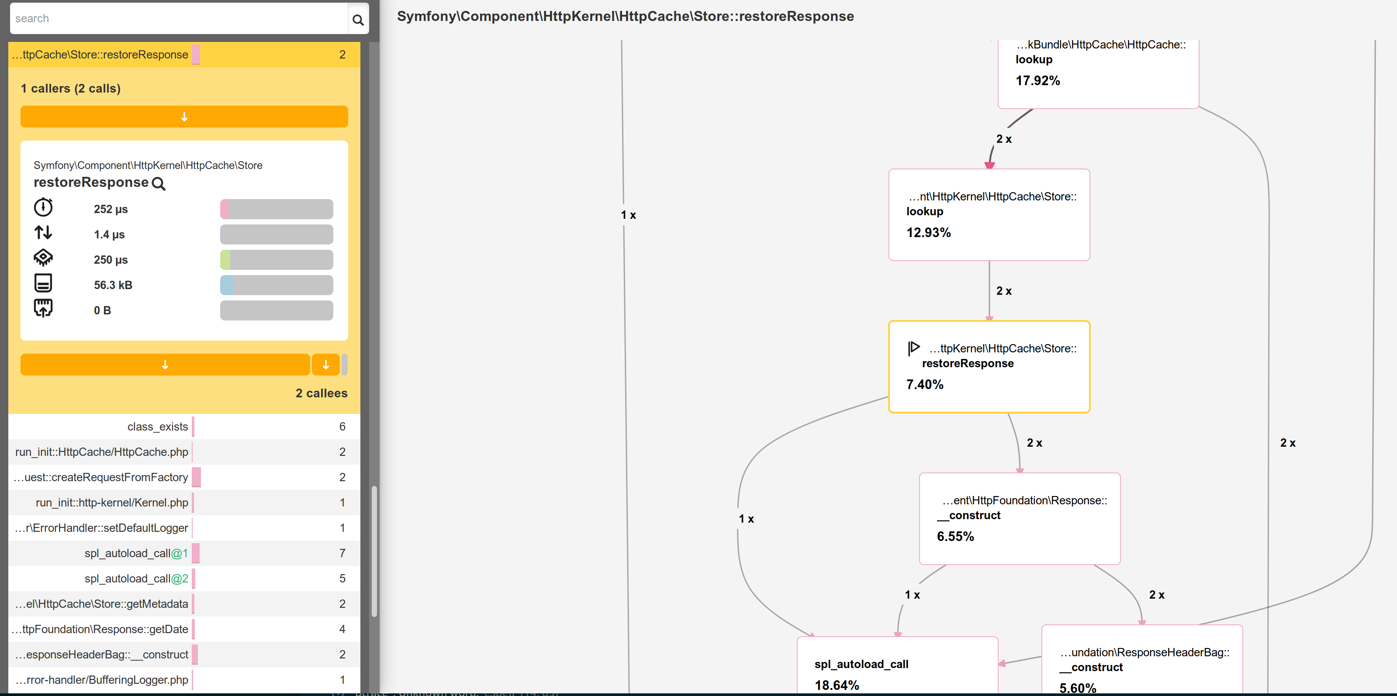Open the run_init::HttpCache/HttpCache.php callee
Screen dimensions: 1397x696
(101, 451)
